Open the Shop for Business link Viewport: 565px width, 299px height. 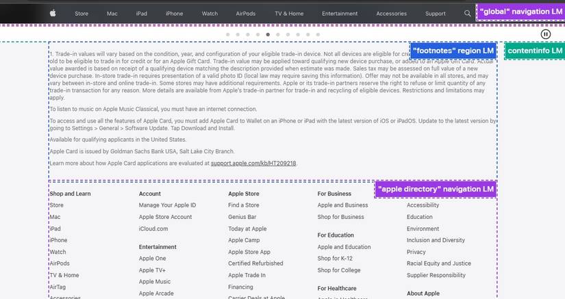point(340,217)
